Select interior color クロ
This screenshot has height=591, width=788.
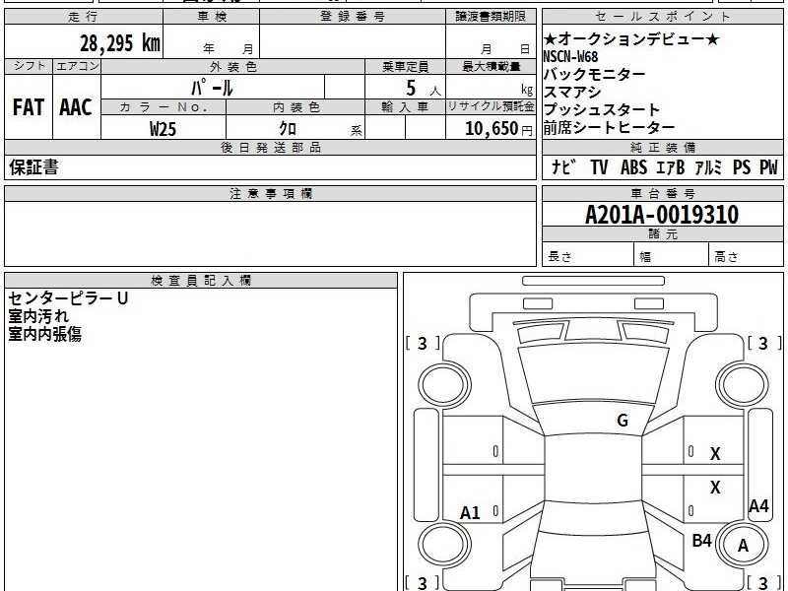(x=288, y=129)
